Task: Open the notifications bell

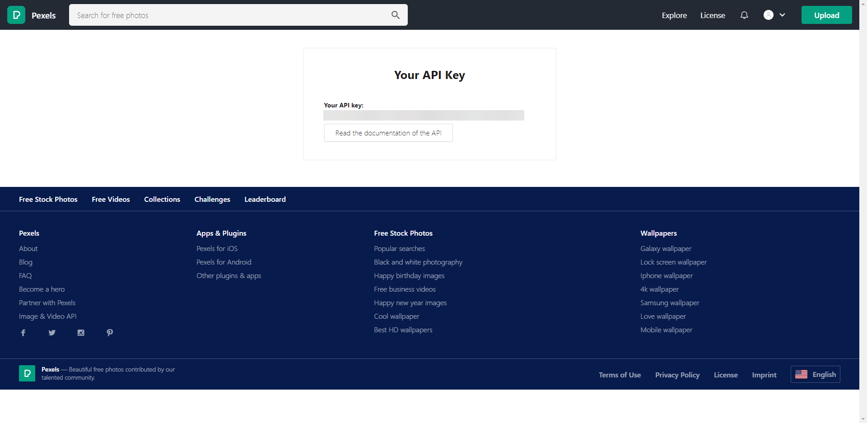Action: pyautogui.click(x=744, y=15)
